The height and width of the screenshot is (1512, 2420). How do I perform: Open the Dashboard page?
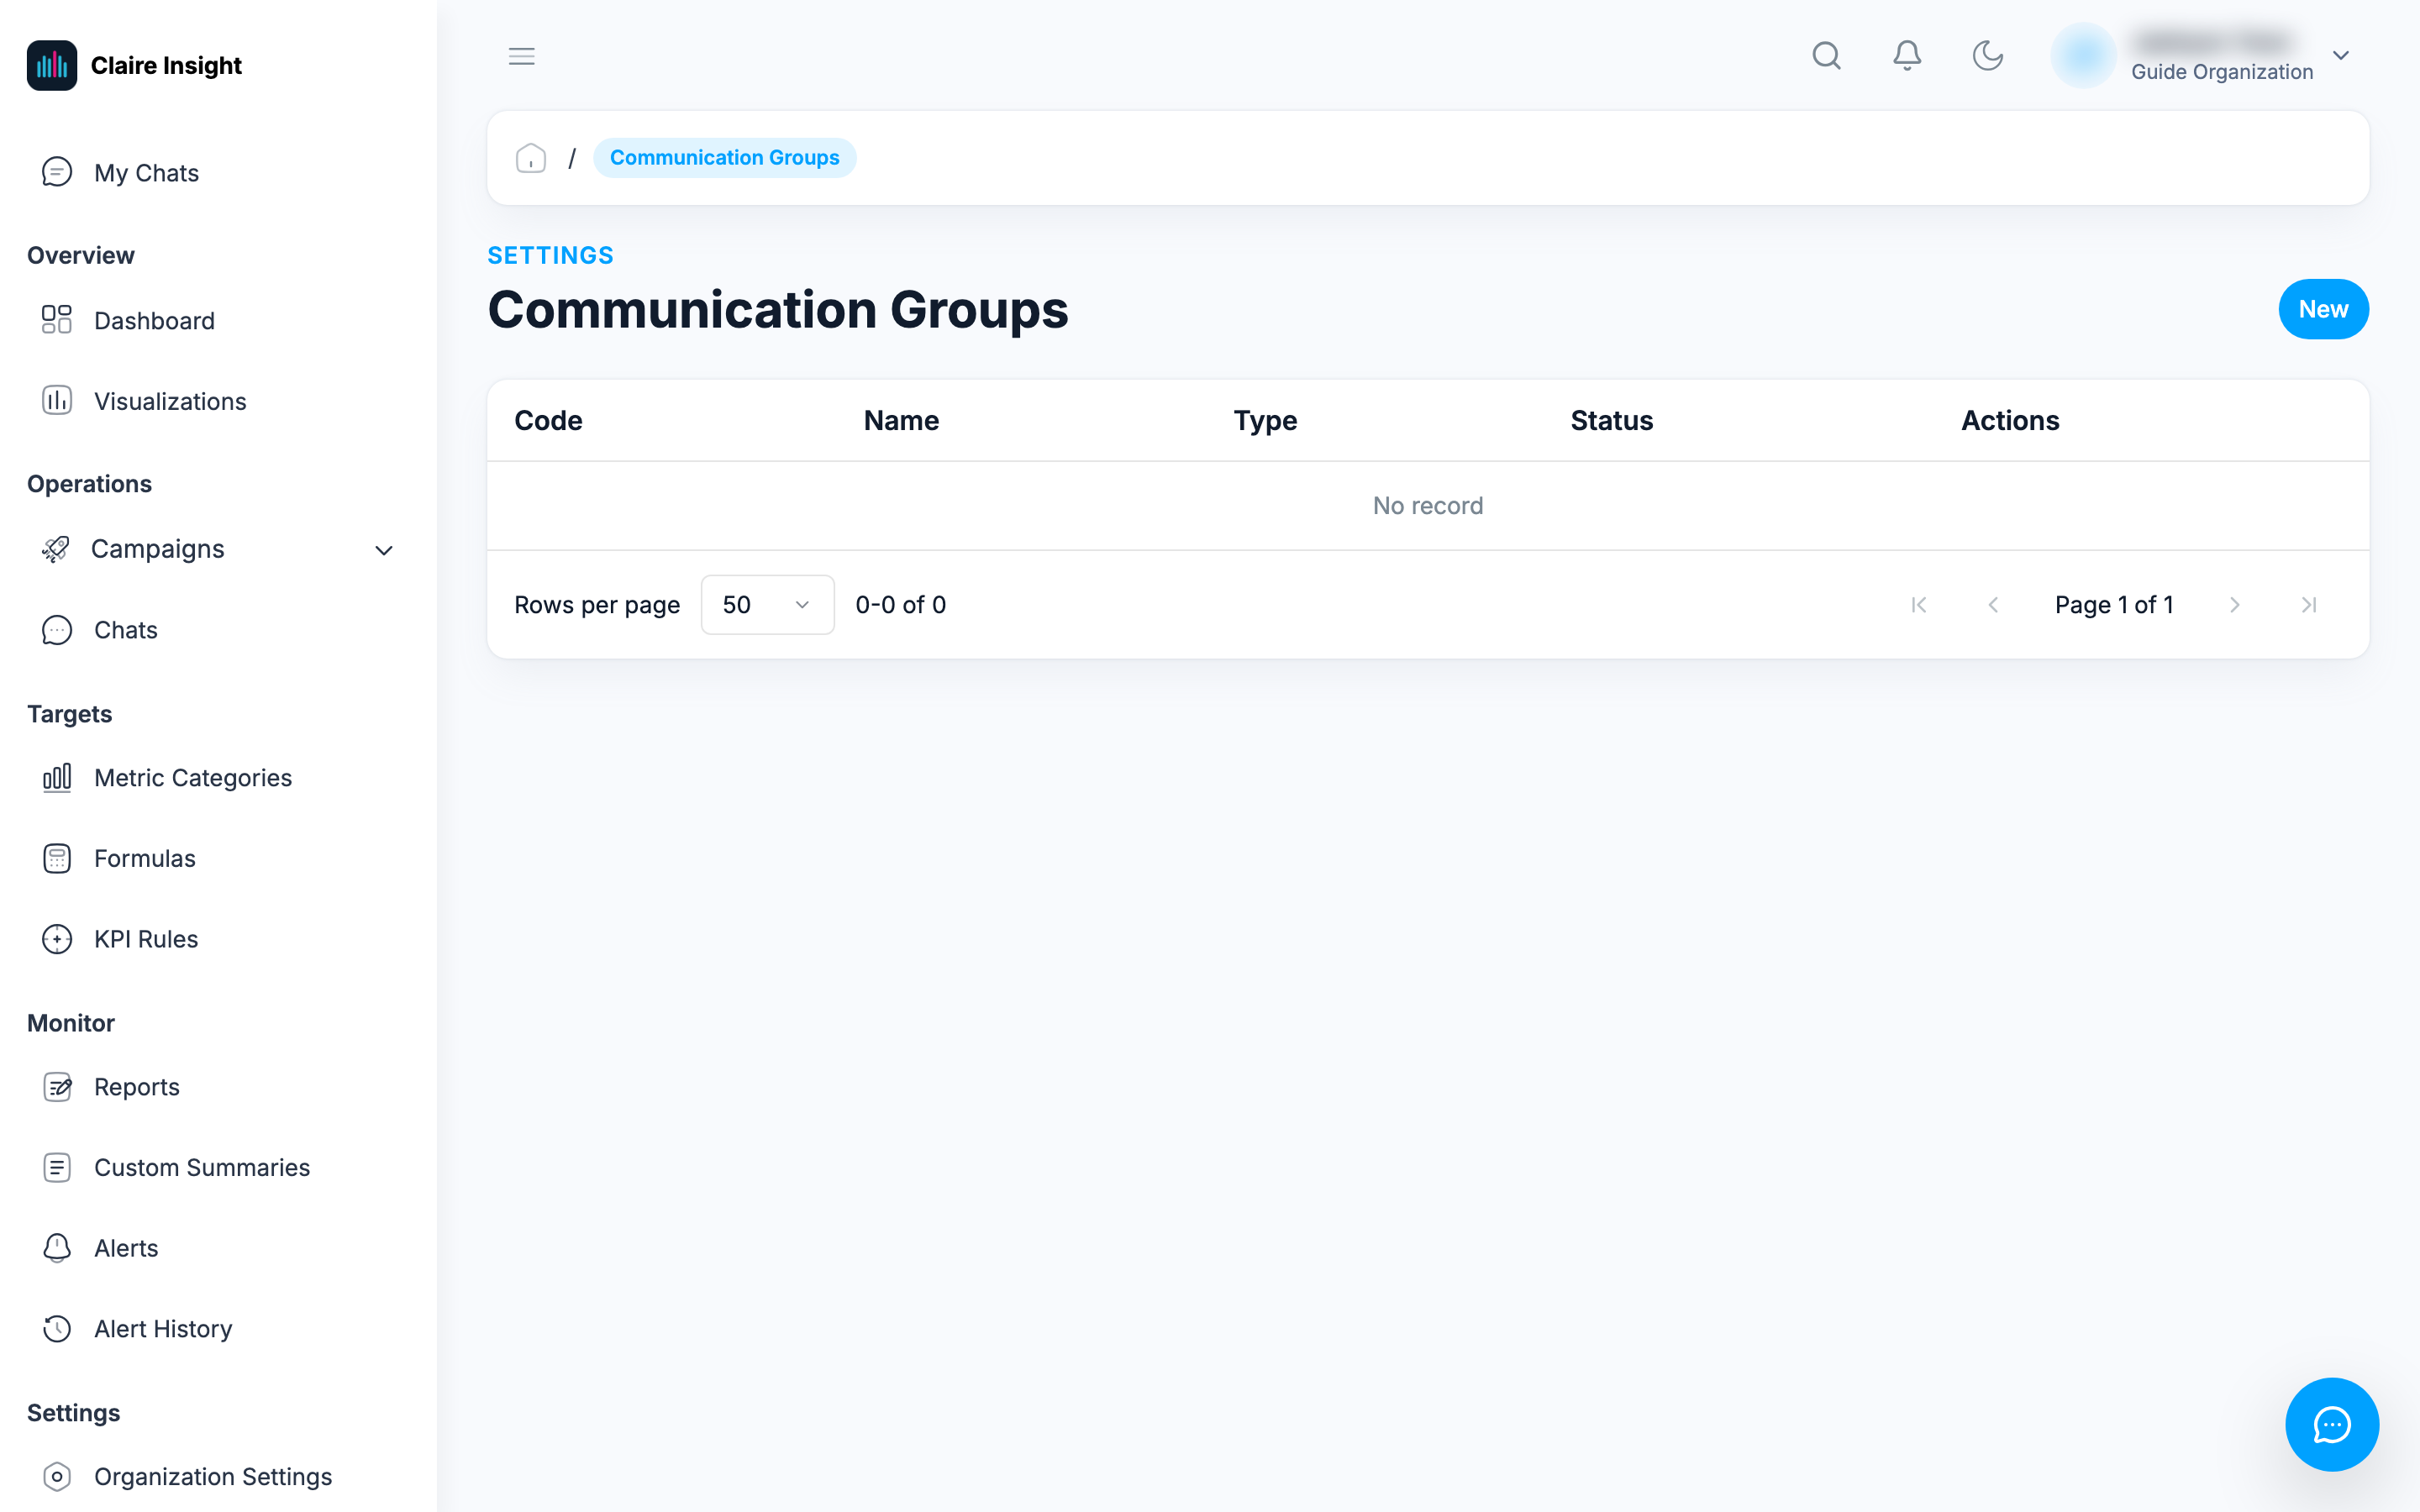pyautogui.click(x=218, y=321)
